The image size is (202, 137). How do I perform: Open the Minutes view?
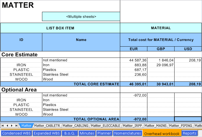87,133
